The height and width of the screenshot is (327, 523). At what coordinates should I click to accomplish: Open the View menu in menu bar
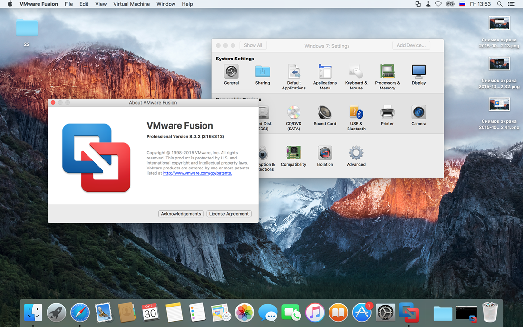tap(101, 4)
